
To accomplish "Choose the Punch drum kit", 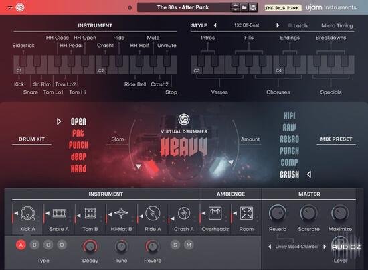I will pyautogui.click(x=78, y=145).
